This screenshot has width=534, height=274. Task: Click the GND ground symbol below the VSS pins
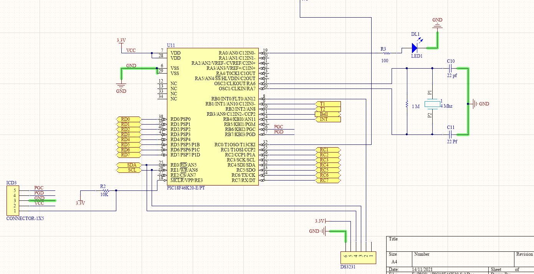tap(121, 86)
